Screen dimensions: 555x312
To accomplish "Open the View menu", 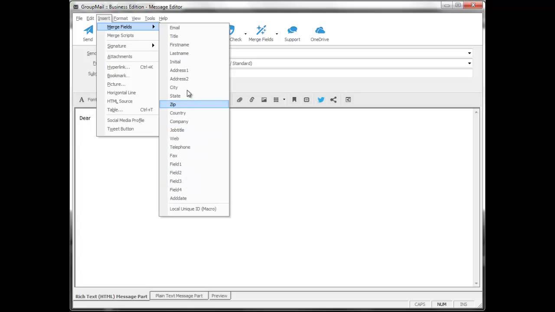I will (x=136, y=18).
